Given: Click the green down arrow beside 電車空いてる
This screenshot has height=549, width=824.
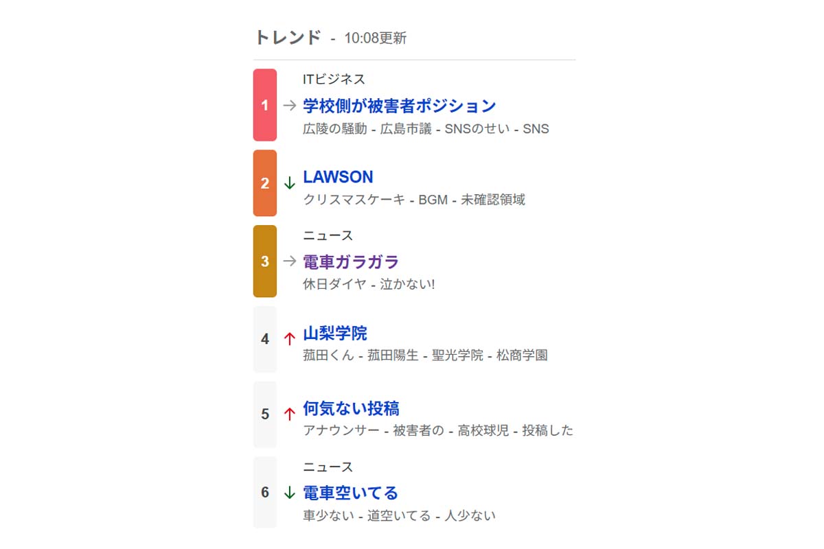Looking at the screenshot, I should pyautogui.click(x=290, y=493).
